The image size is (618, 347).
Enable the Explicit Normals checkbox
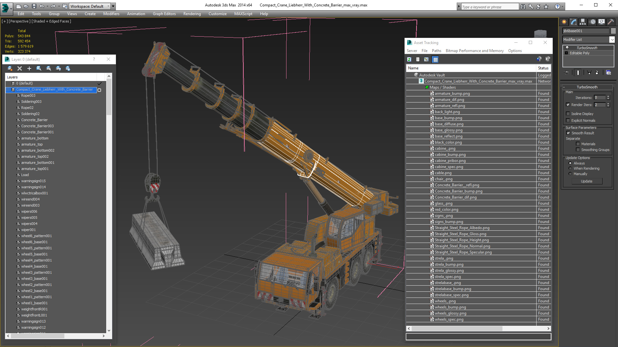pos(568,120)
